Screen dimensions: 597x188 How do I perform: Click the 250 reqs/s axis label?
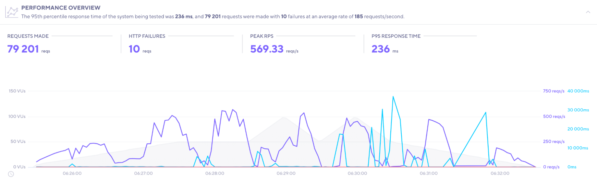coord(553,142)
